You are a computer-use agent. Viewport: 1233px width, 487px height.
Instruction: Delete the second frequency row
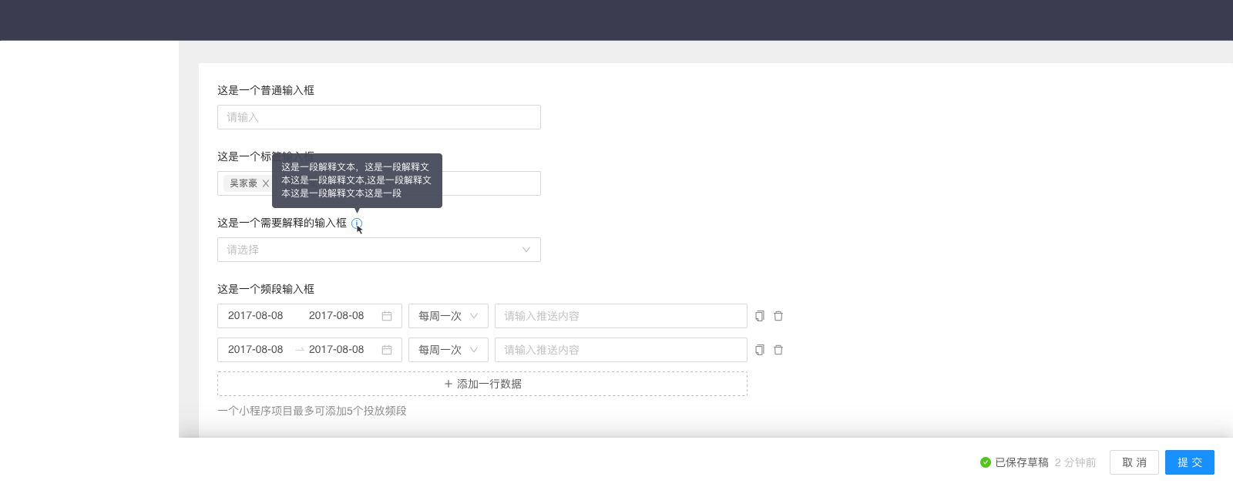click(x=778, y=350)
